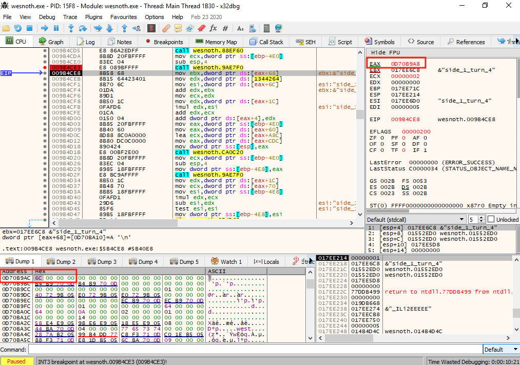The width and height of the screenshot is (520, 365).
Task: Toggle breakpoint bullet at address 009B4D40
Action: (x=45, y=197)
